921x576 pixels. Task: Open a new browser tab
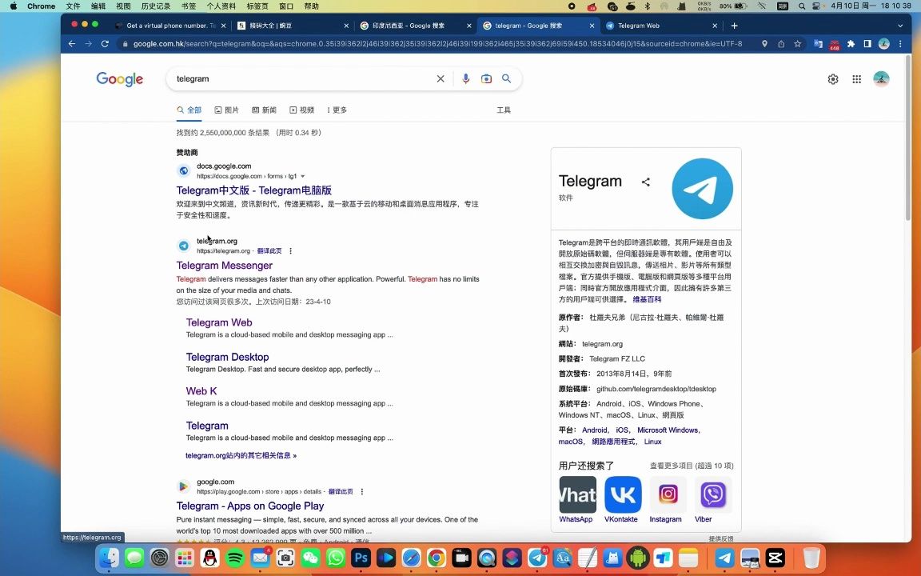pos(734,26)
